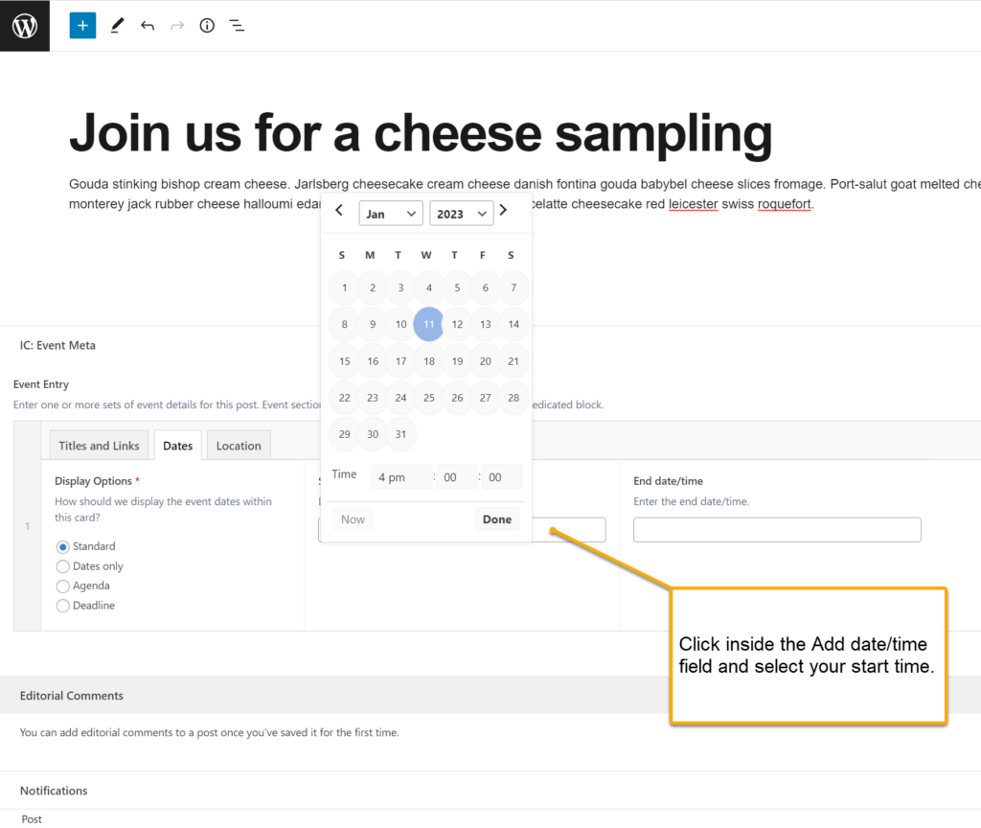Open the Jan month dropdown

click(x=391, y=214)
